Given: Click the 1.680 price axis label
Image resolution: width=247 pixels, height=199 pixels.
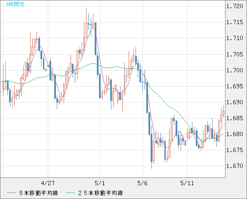Looking at the screenshot, I should [235, 134].
